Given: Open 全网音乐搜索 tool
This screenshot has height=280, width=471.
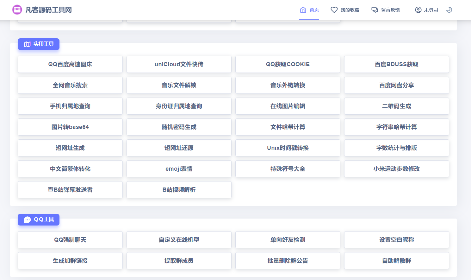Looking at the screenshot, I should pos(70,85).
